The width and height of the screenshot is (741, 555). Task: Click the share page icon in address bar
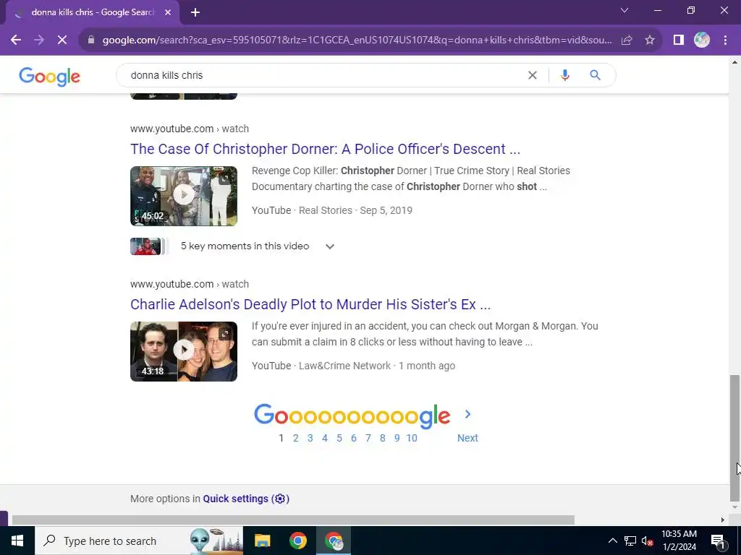(627, 40)
